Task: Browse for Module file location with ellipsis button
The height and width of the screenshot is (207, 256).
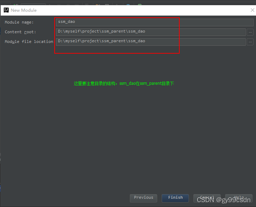Action: (250, 42)
